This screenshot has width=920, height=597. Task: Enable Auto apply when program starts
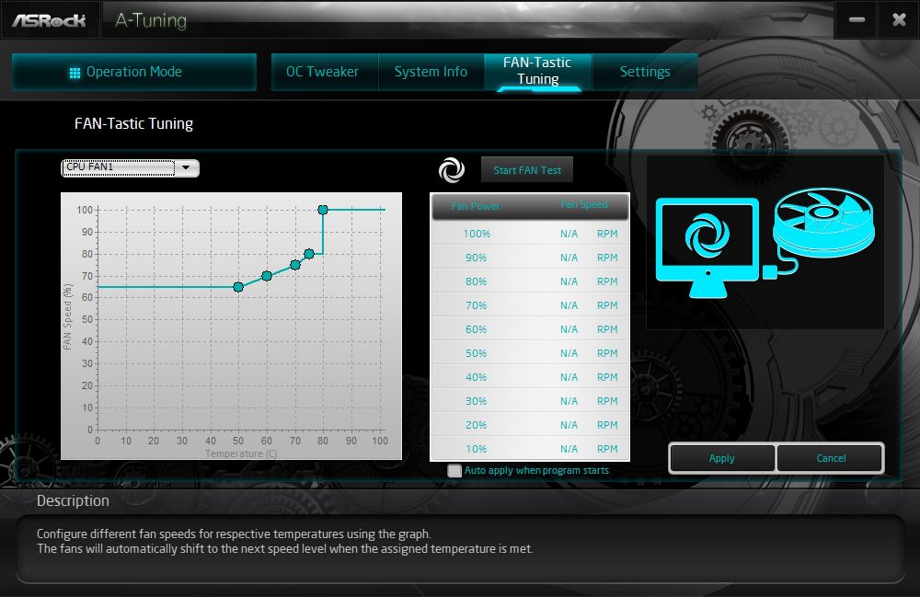point(454,470)
